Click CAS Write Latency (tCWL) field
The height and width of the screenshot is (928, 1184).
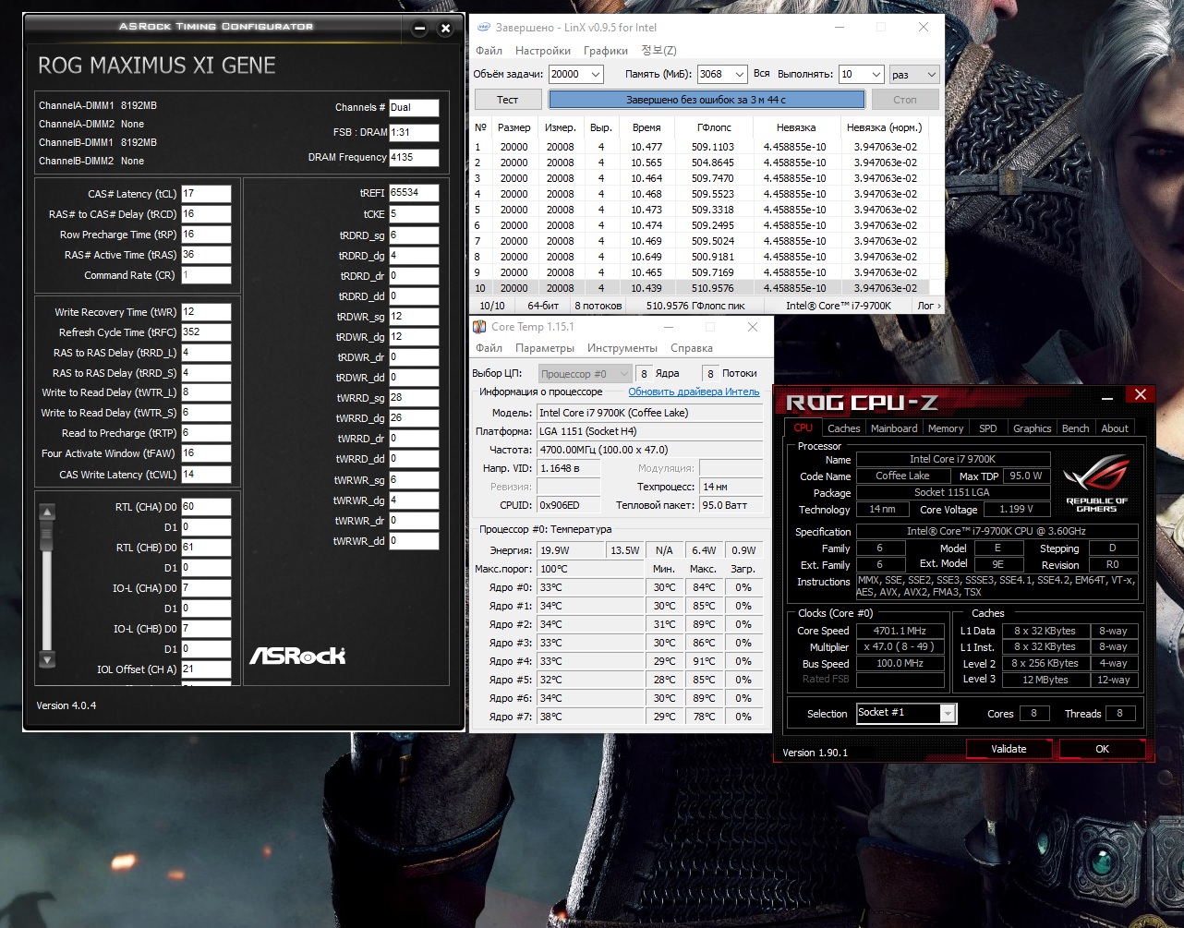(206, 474)
